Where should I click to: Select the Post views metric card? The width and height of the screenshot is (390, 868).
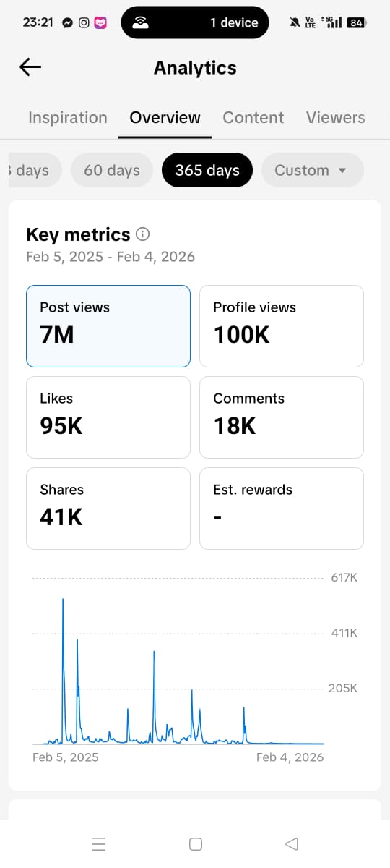pyautogui.click(x=108, y=326)
